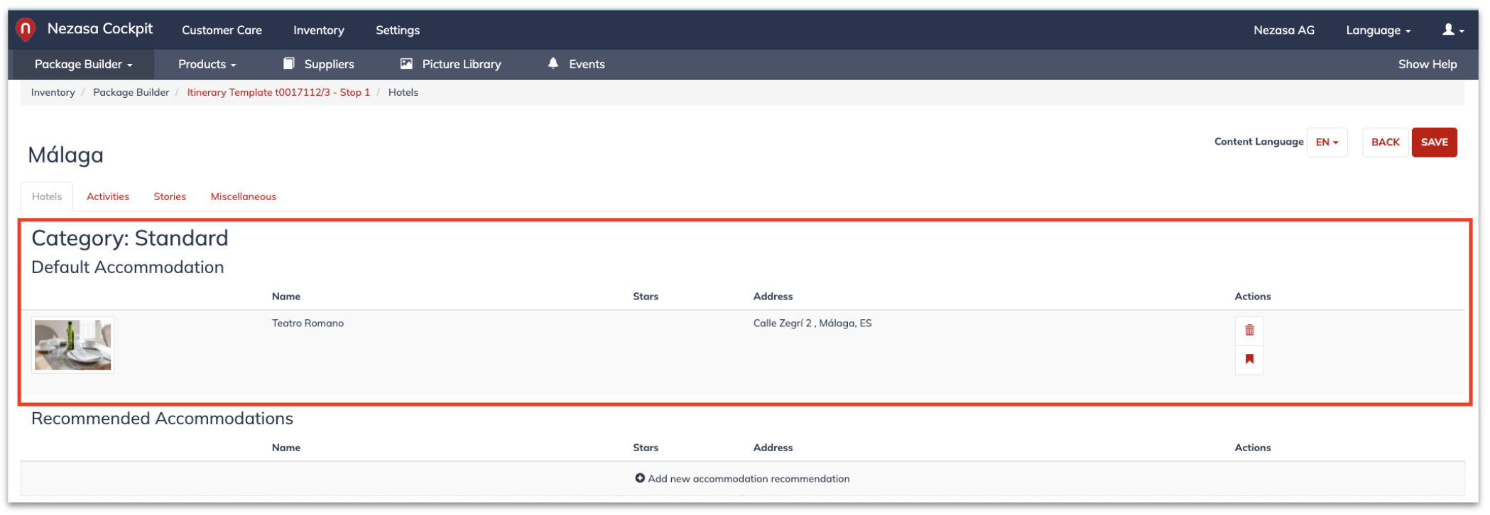Select the Hotels tab
The width and height of the screenshot is (1490, 515).
47,197
